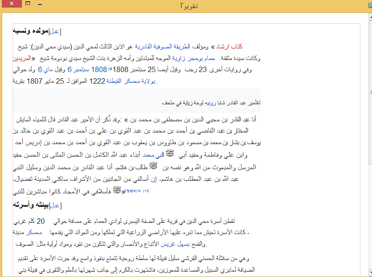The height and width of the screenshot is (277, 372).
Task: Follow the بسهل غريس link
Action: tap(175, 244)
